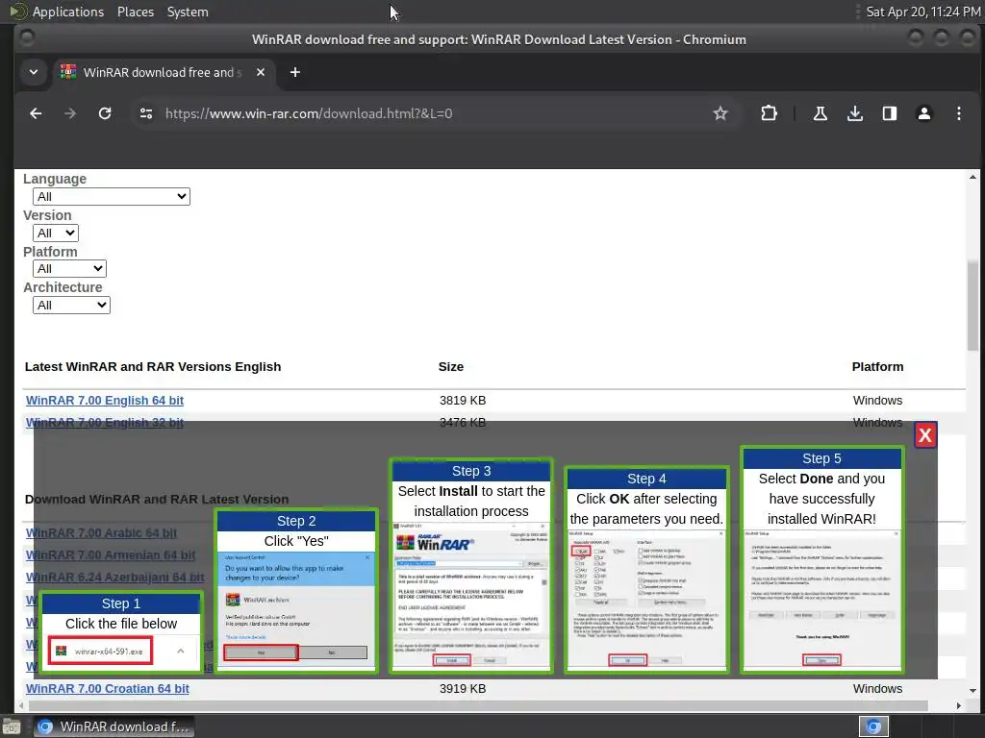Go forward to the next page
This screenshot has width=985, height=738.
click(70, 113)
